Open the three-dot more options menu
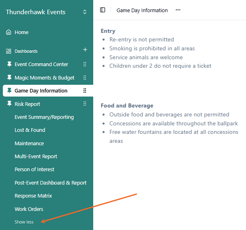Viewport: 246px width, 230px height. [x=178, y=10]
